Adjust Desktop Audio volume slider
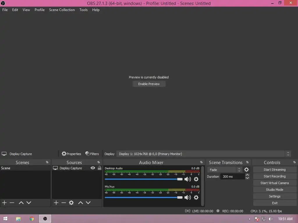Viewport: 298px width, 223px height. [x=143, y=179]
